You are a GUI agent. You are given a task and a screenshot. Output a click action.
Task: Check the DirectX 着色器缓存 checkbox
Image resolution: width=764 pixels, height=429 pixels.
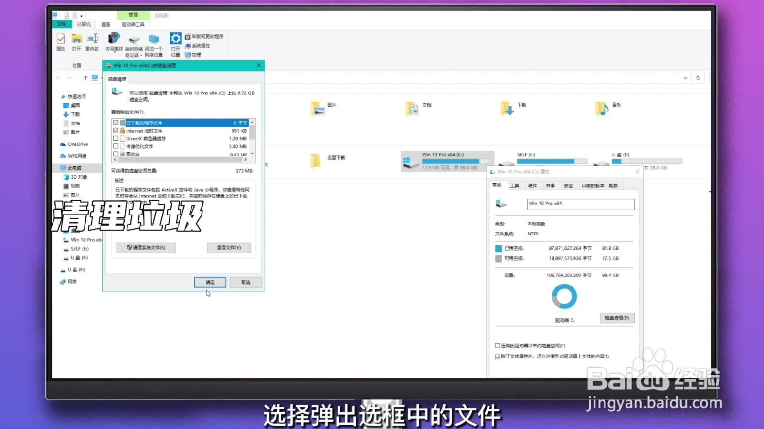[x=116, y=138]
